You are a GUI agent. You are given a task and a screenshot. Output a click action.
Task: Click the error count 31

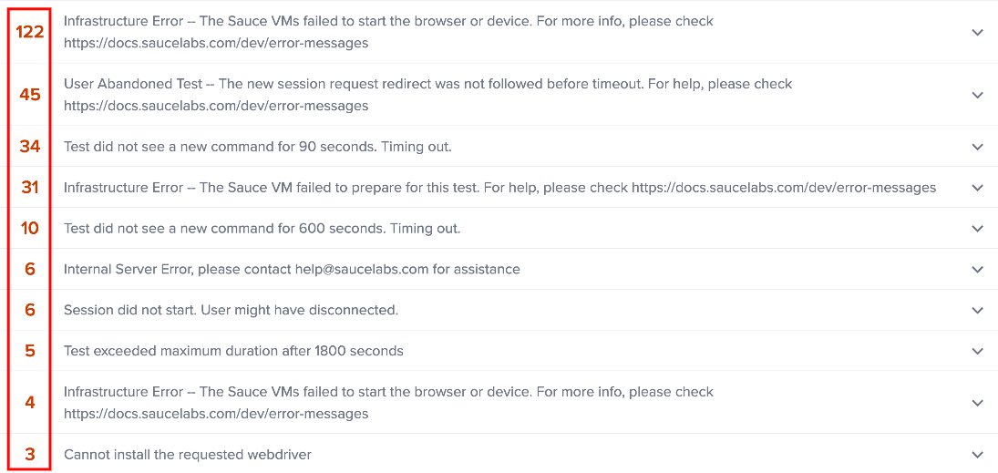click(30, 188)
